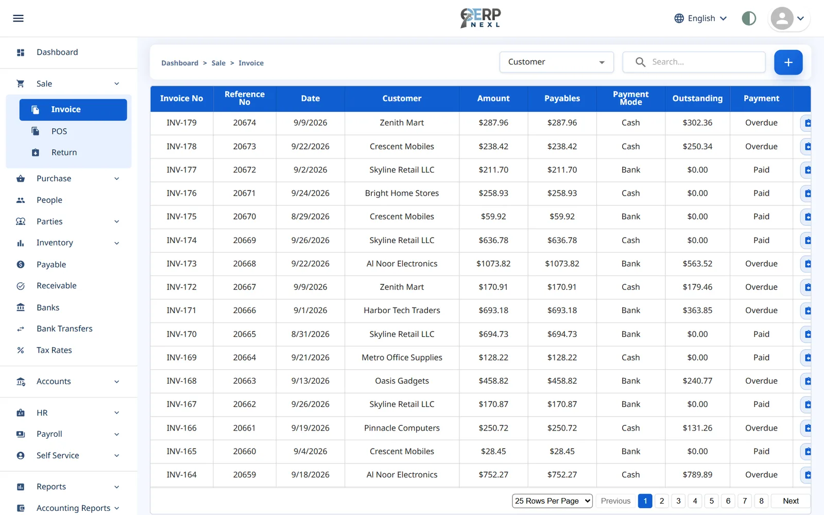This screenshot has height=515, width=824.
Task: Focus the Search input field
Action: 694,62
